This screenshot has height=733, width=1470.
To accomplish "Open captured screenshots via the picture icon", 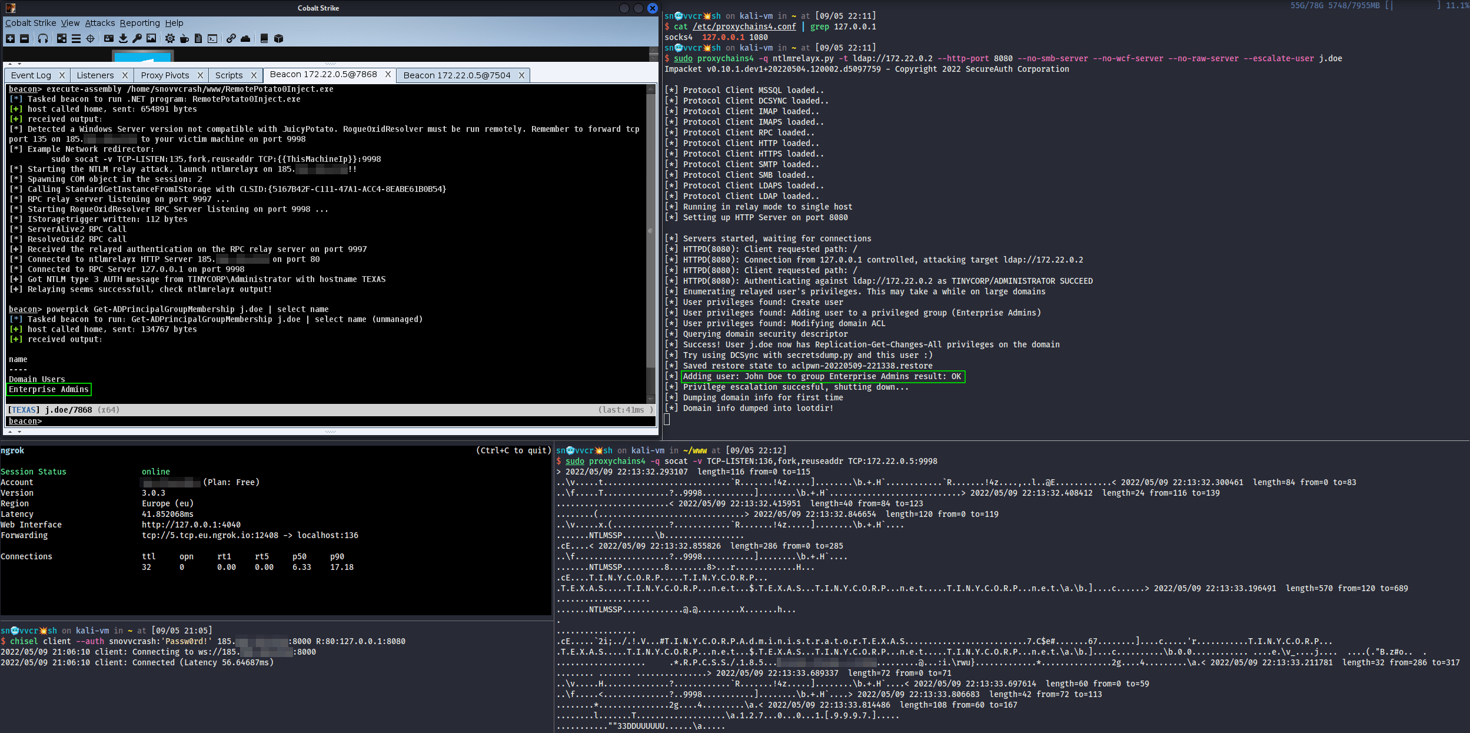I will (x=152, y=38).
